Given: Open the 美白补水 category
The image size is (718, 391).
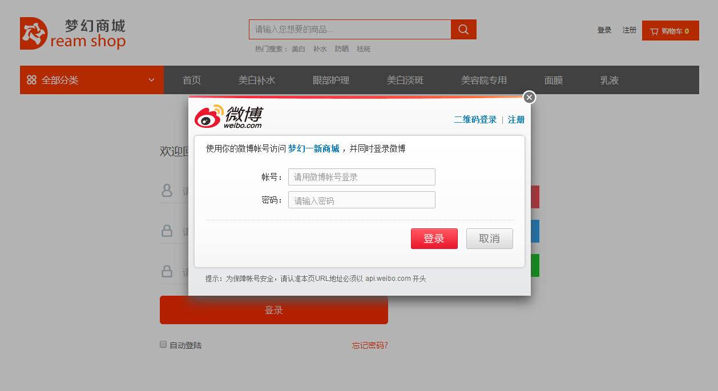Looking at the screenshot, I should [x=257, y=80].
